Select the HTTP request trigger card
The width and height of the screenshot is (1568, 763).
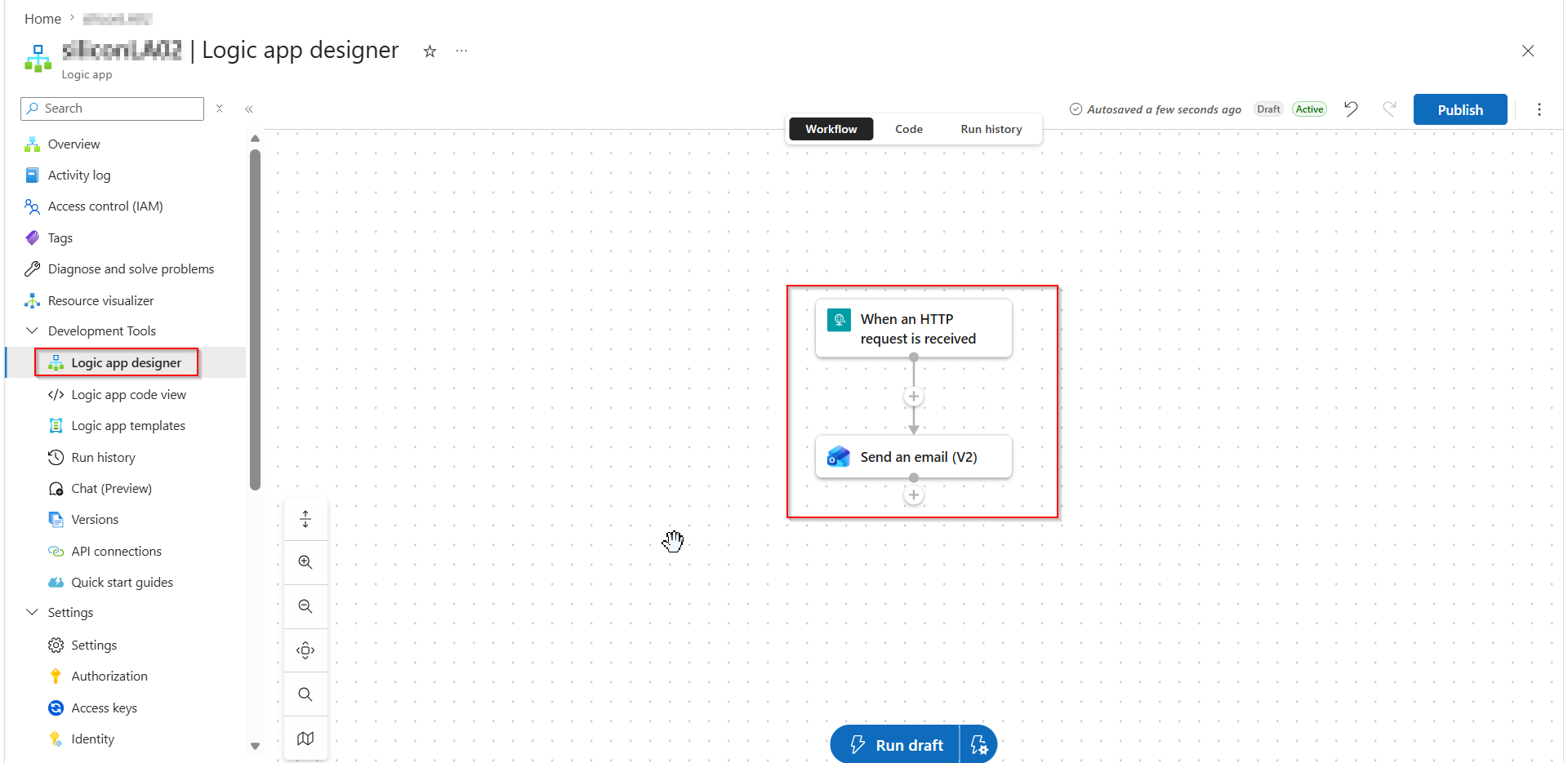(x=913, y=328)
